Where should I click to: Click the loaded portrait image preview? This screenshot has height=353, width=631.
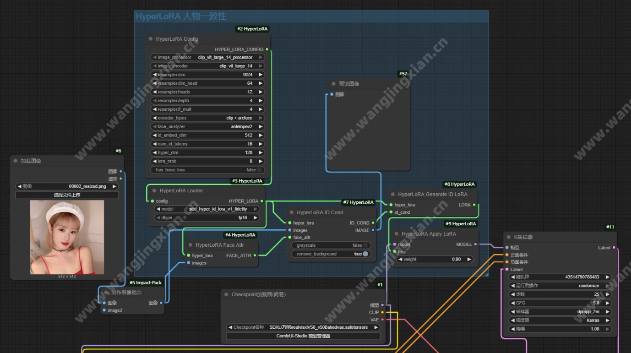(x=67, y=237)
